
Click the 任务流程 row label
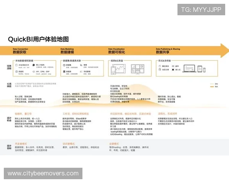point(9,67)
